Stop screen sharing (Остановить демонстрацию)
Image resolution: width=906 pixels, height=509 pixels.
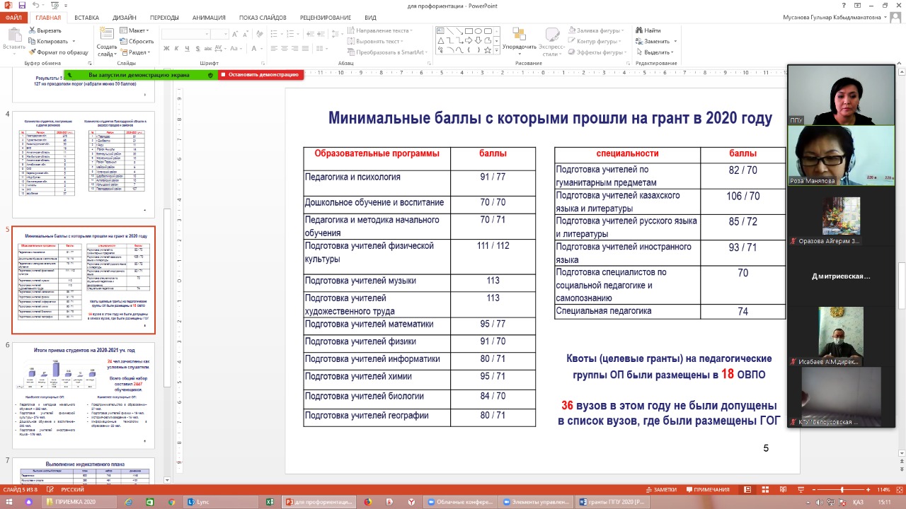point(260,74)
